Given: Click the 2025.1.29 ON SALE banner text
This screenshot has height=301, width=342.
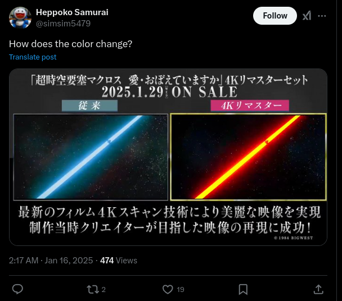Looking at the screenshot, I should click(x=169, y=92).
